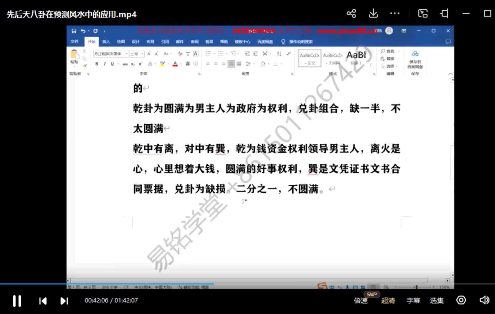Pause the video playback

tap(17, 300)
